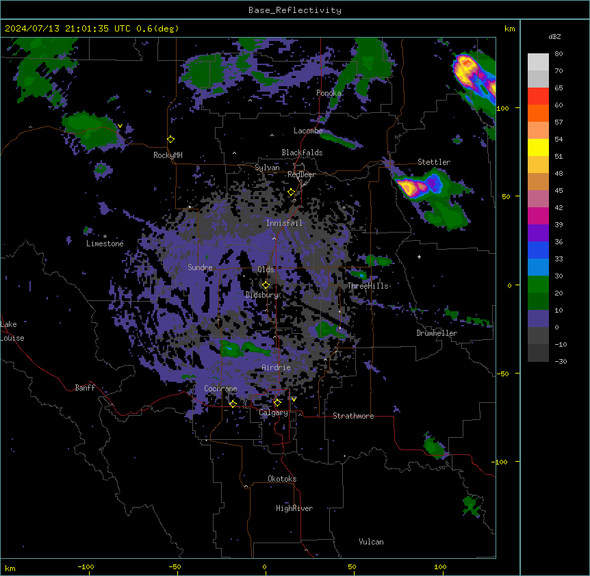
Task: Select the light blue swatch above 30 dBZ
Action: [x=538, y=267]
